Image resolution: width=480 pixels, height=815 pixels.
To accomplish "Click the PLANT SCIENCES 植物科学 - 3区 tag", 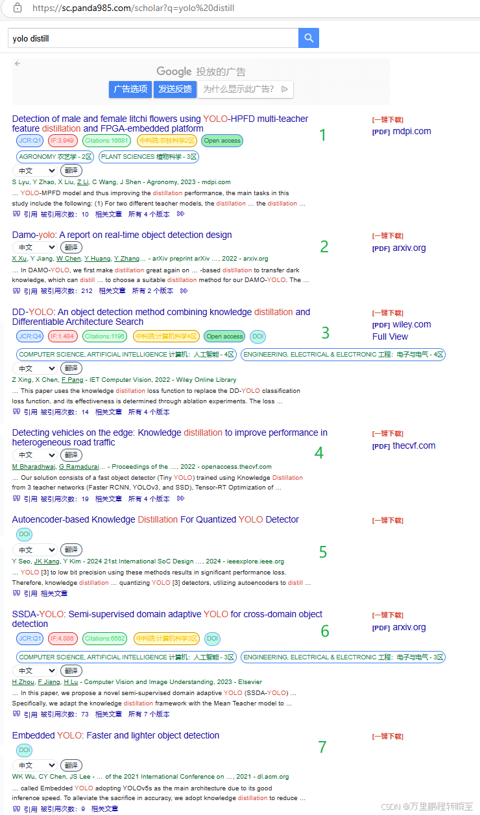I will [149, 157].
